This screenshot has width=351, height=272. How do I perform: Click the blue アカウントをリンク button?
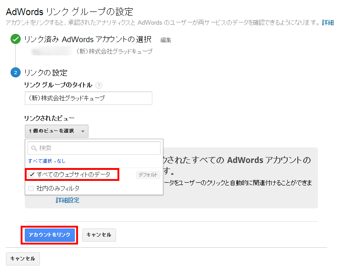50,235
